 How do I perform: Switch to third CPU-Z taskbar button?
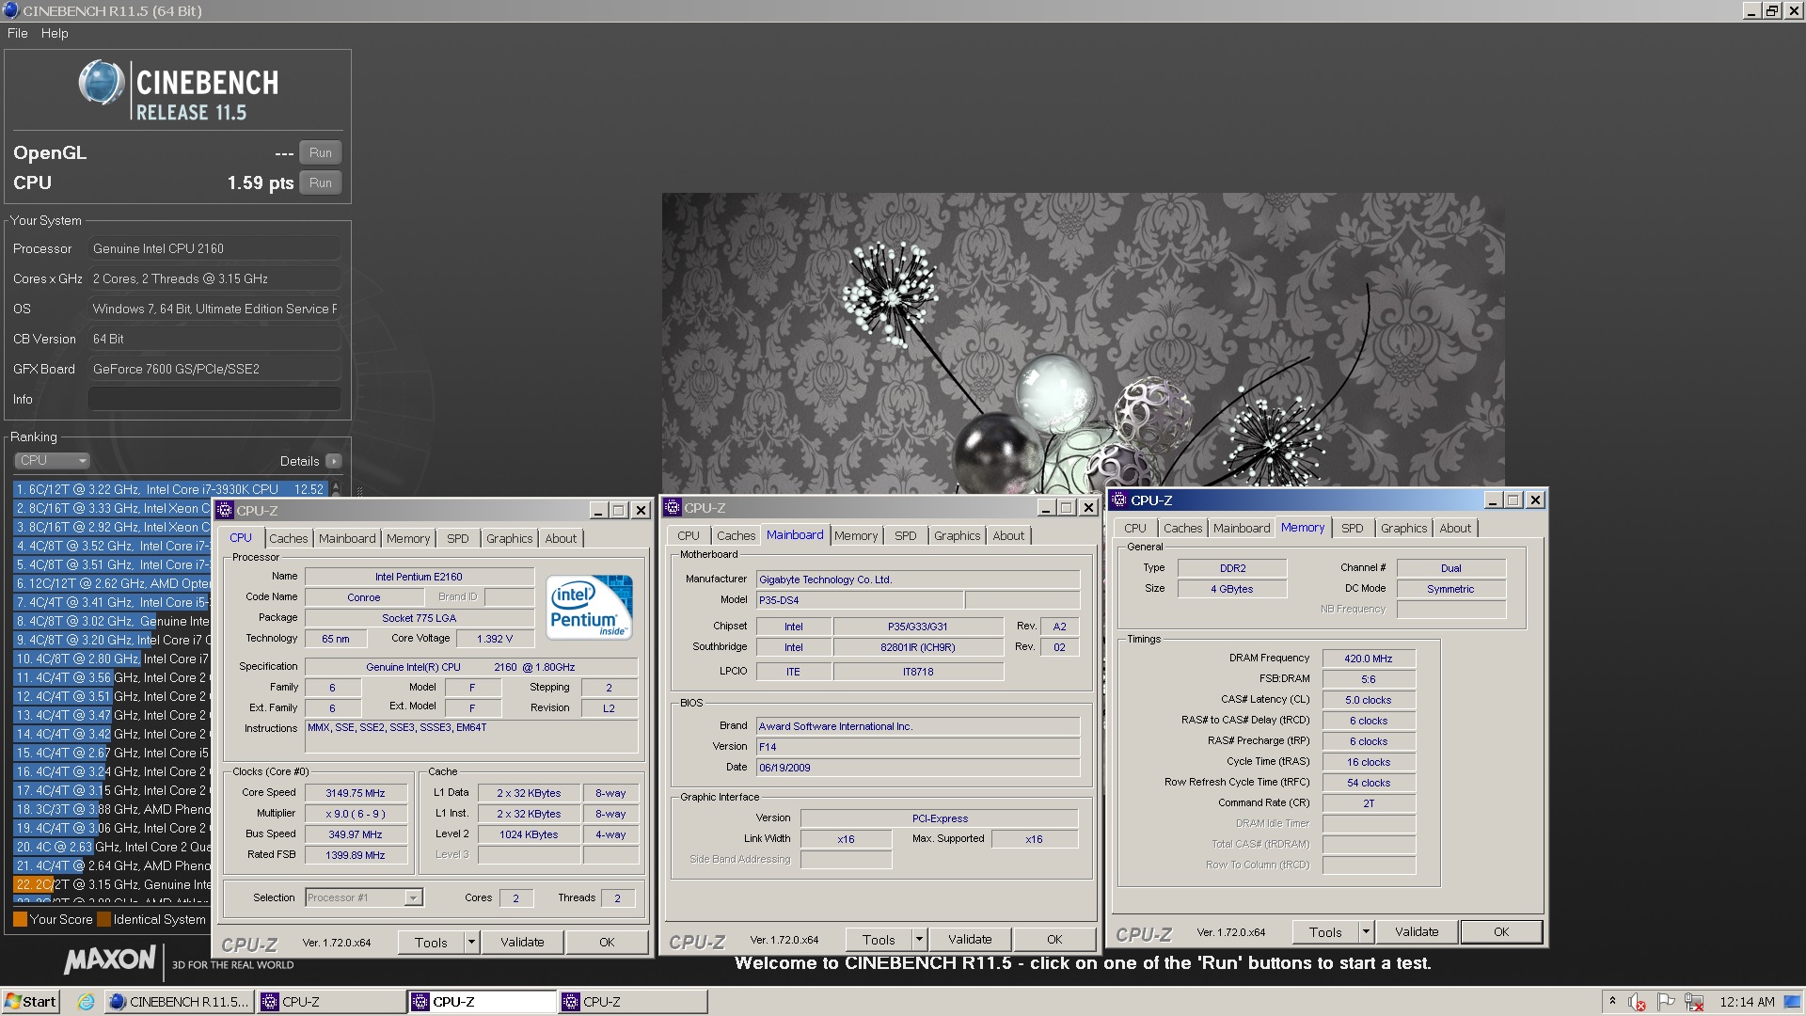tap(632, 1002)
